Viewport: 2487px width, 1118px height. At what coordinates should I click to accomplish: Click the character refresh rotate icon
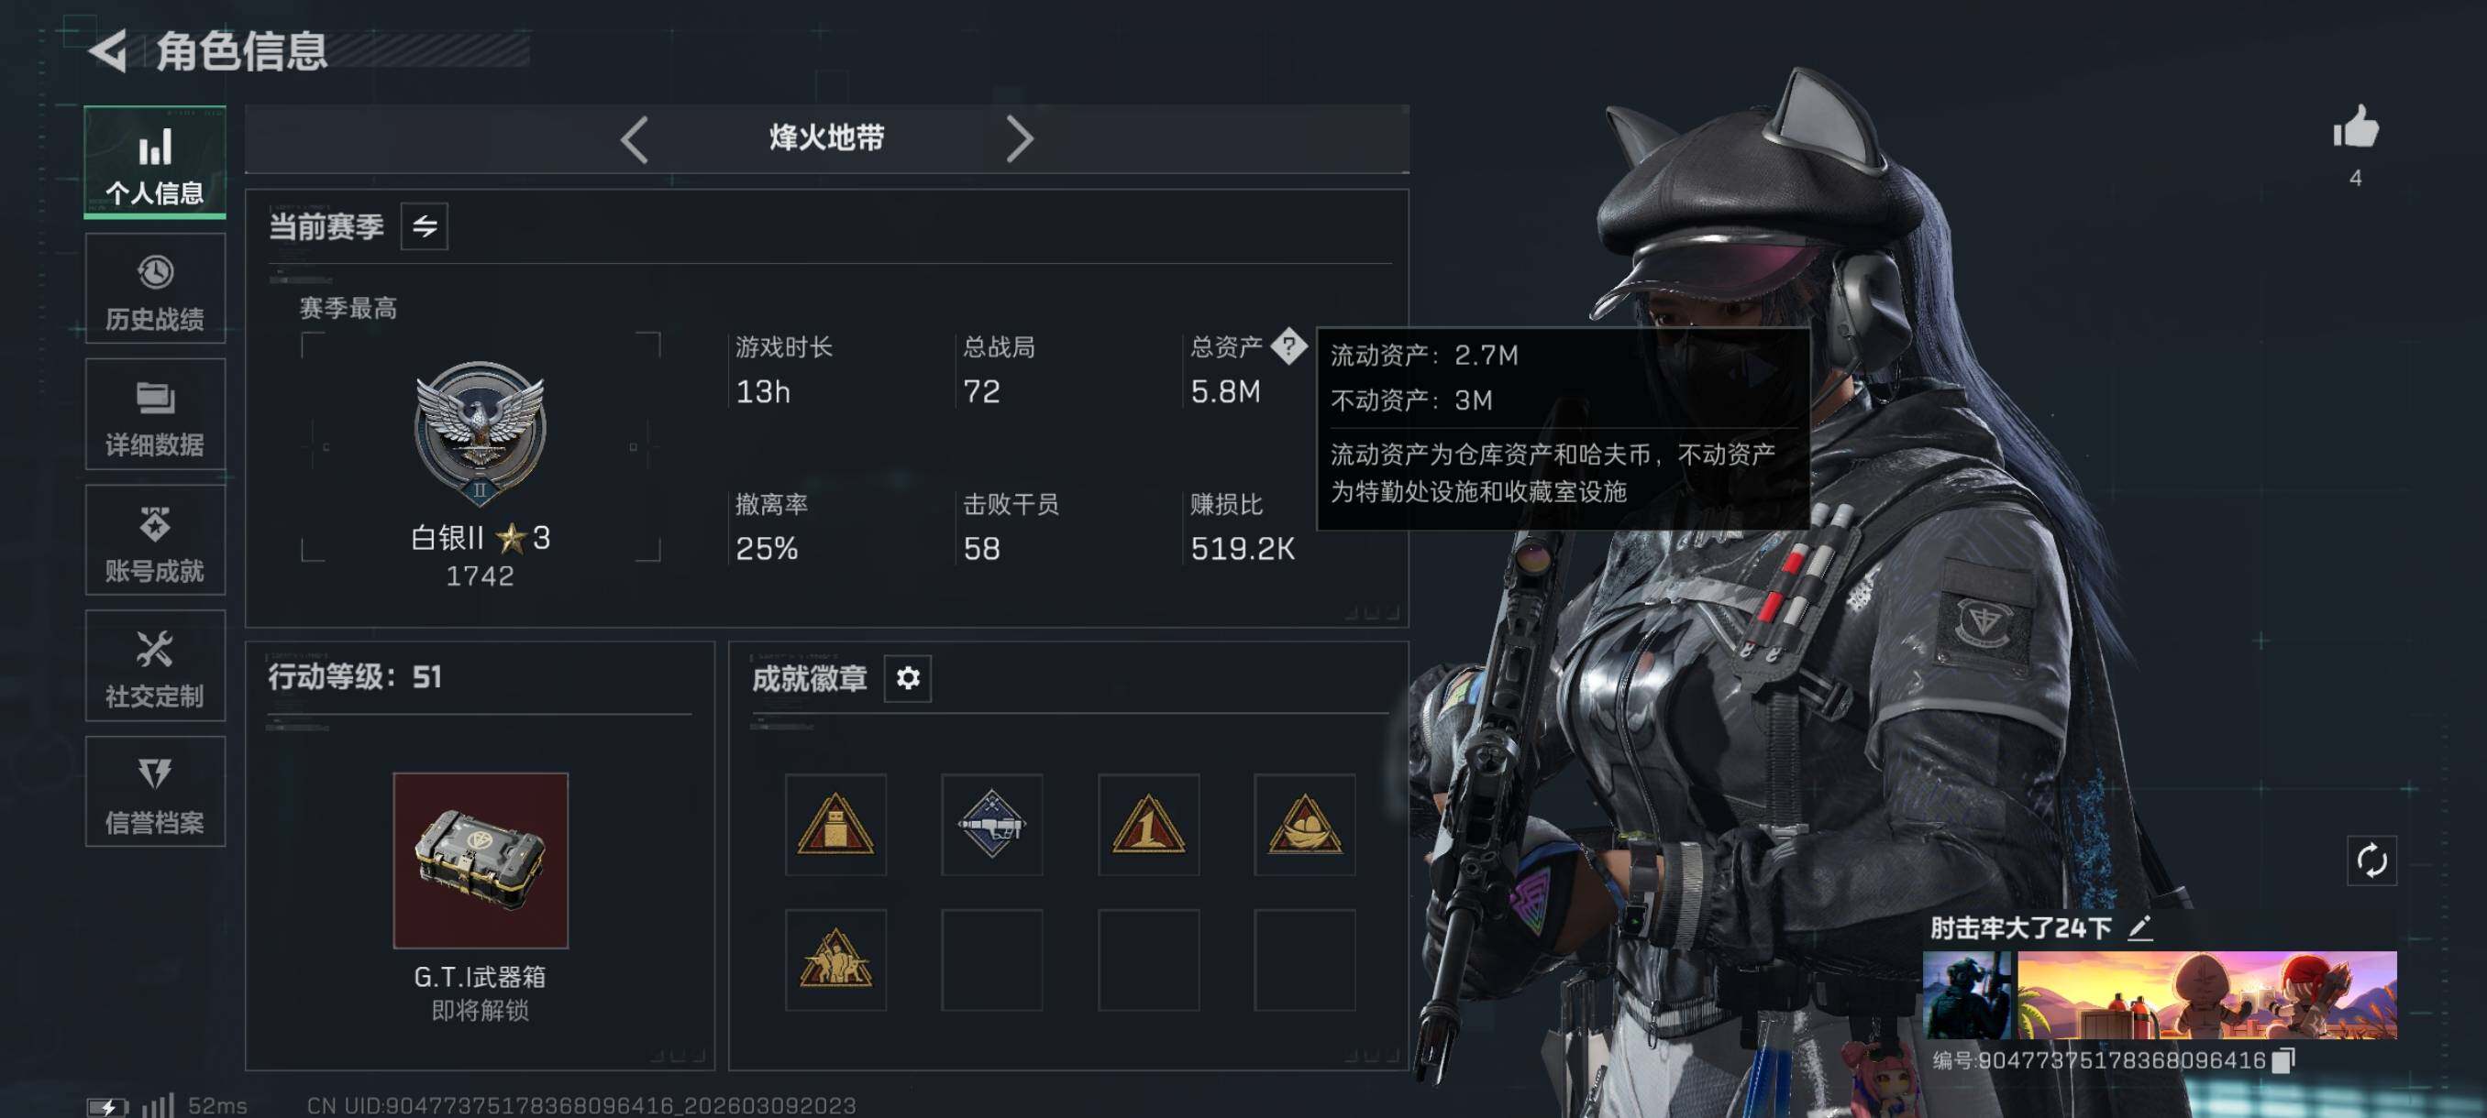point(2371,860)
